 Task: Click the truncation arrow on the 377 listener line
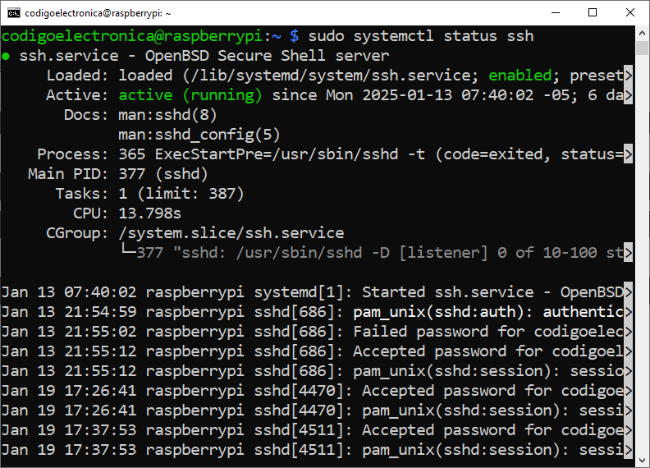(629, 253)
